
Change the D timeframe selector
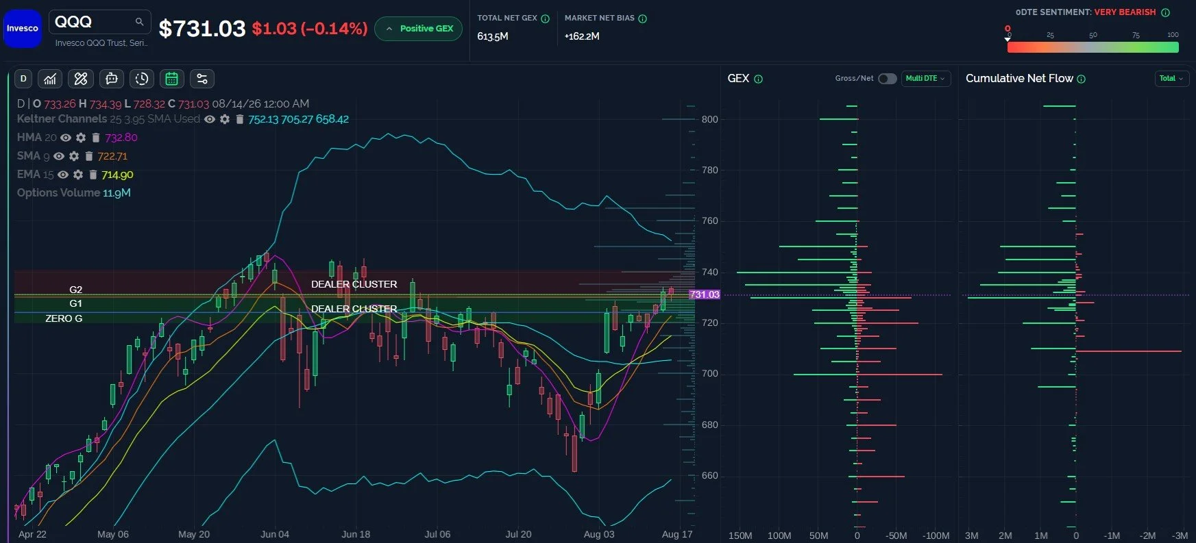(x=23, y=79)
